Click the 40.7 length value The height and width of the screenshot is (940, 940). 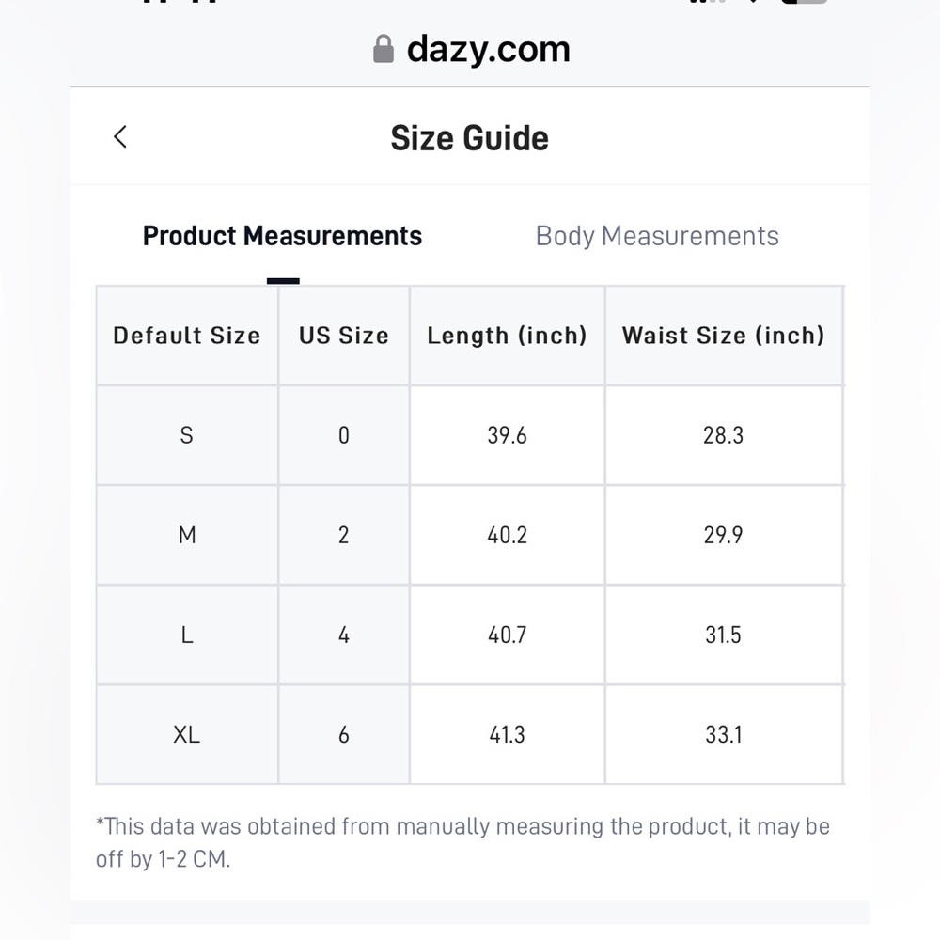[508, 634]
